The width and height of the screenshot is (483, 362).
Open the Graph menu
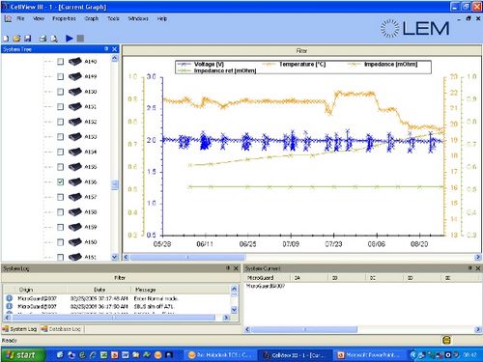pyautogui.click(x=92, y=18)
